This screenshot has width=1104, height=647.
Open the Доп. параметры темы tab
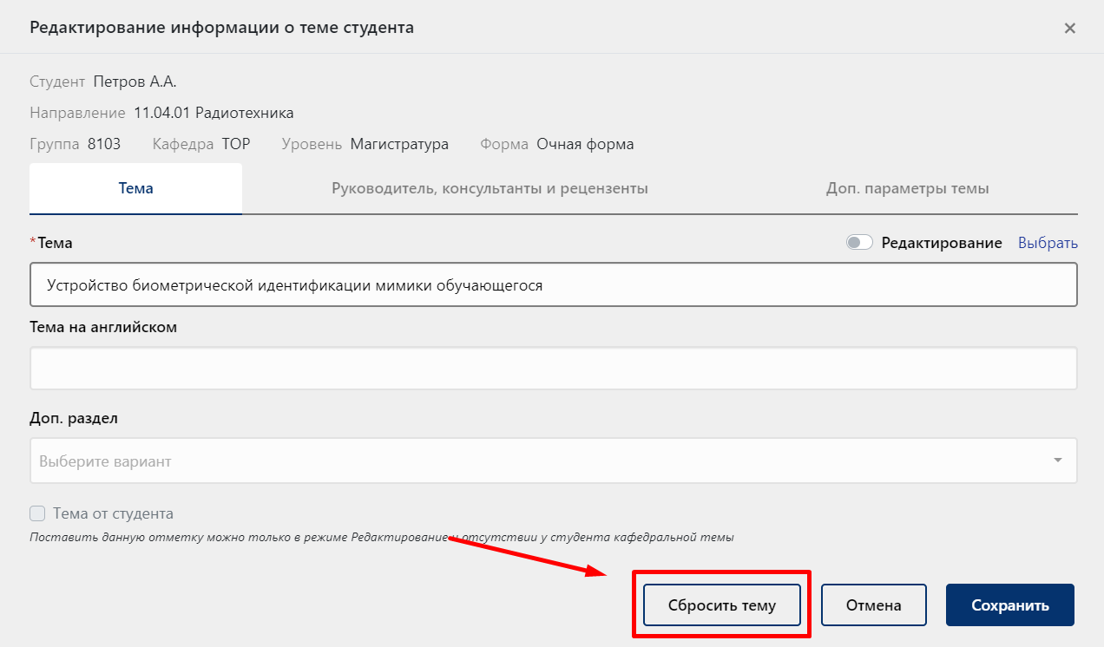[x=908, y=188]
